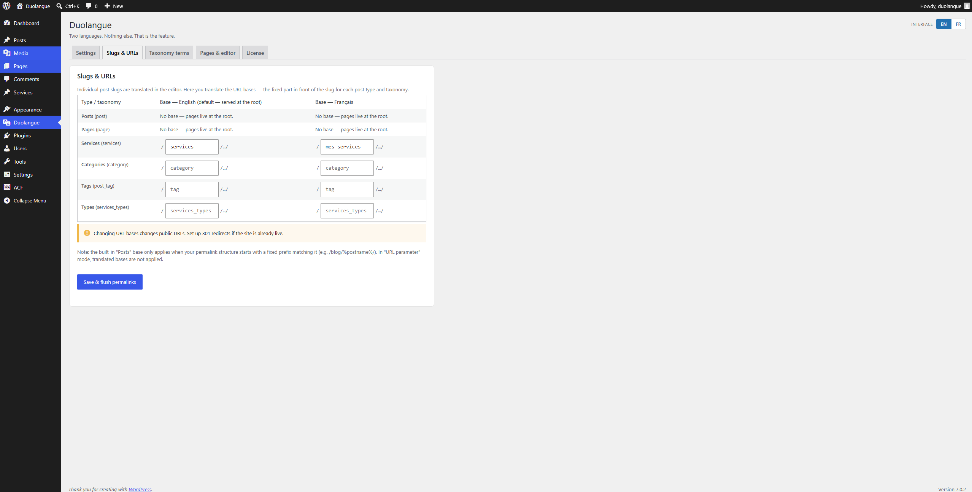Edit French base field for Tags
Image resolution: width=972 pixels, height=492 pixels.
(x=347, y=189)
